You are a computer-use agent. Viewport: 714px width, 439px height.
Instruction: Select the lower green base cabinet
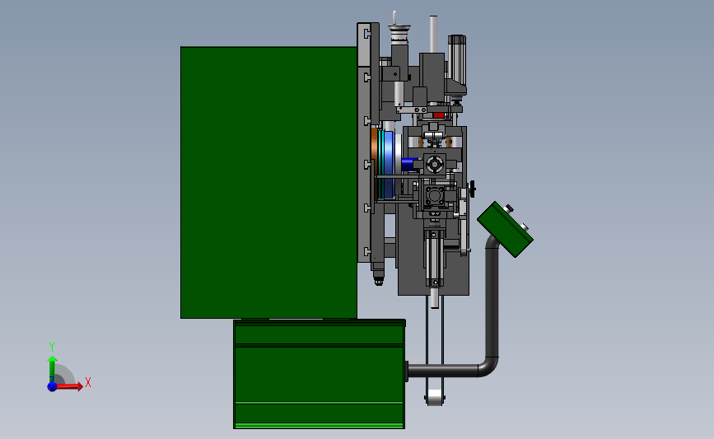[320, 374]
